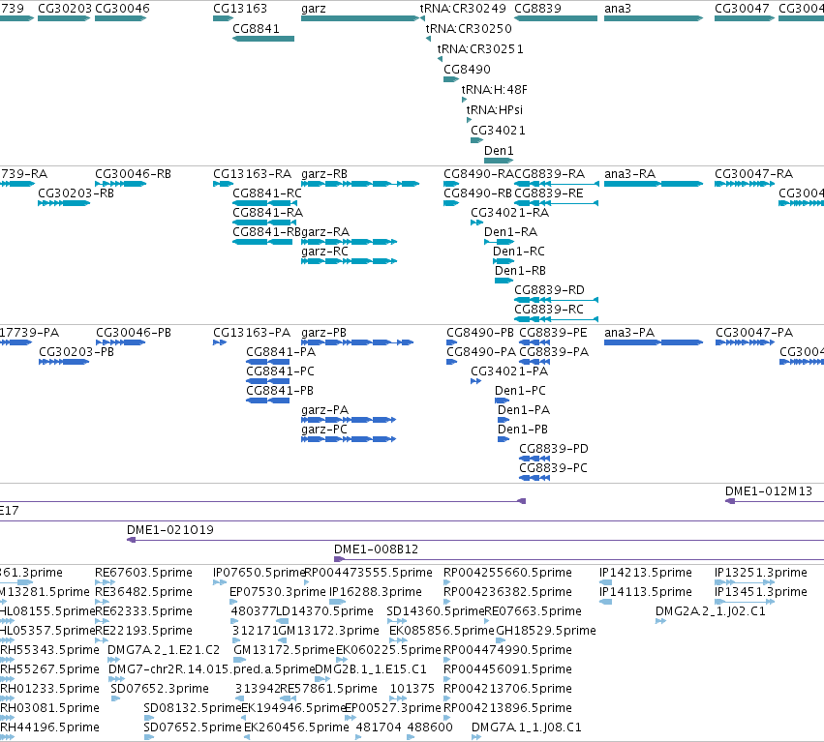Select the DMG7A.1_1.J08.C1 label
The height and width of the screenshot is (742, 824).
526,727
